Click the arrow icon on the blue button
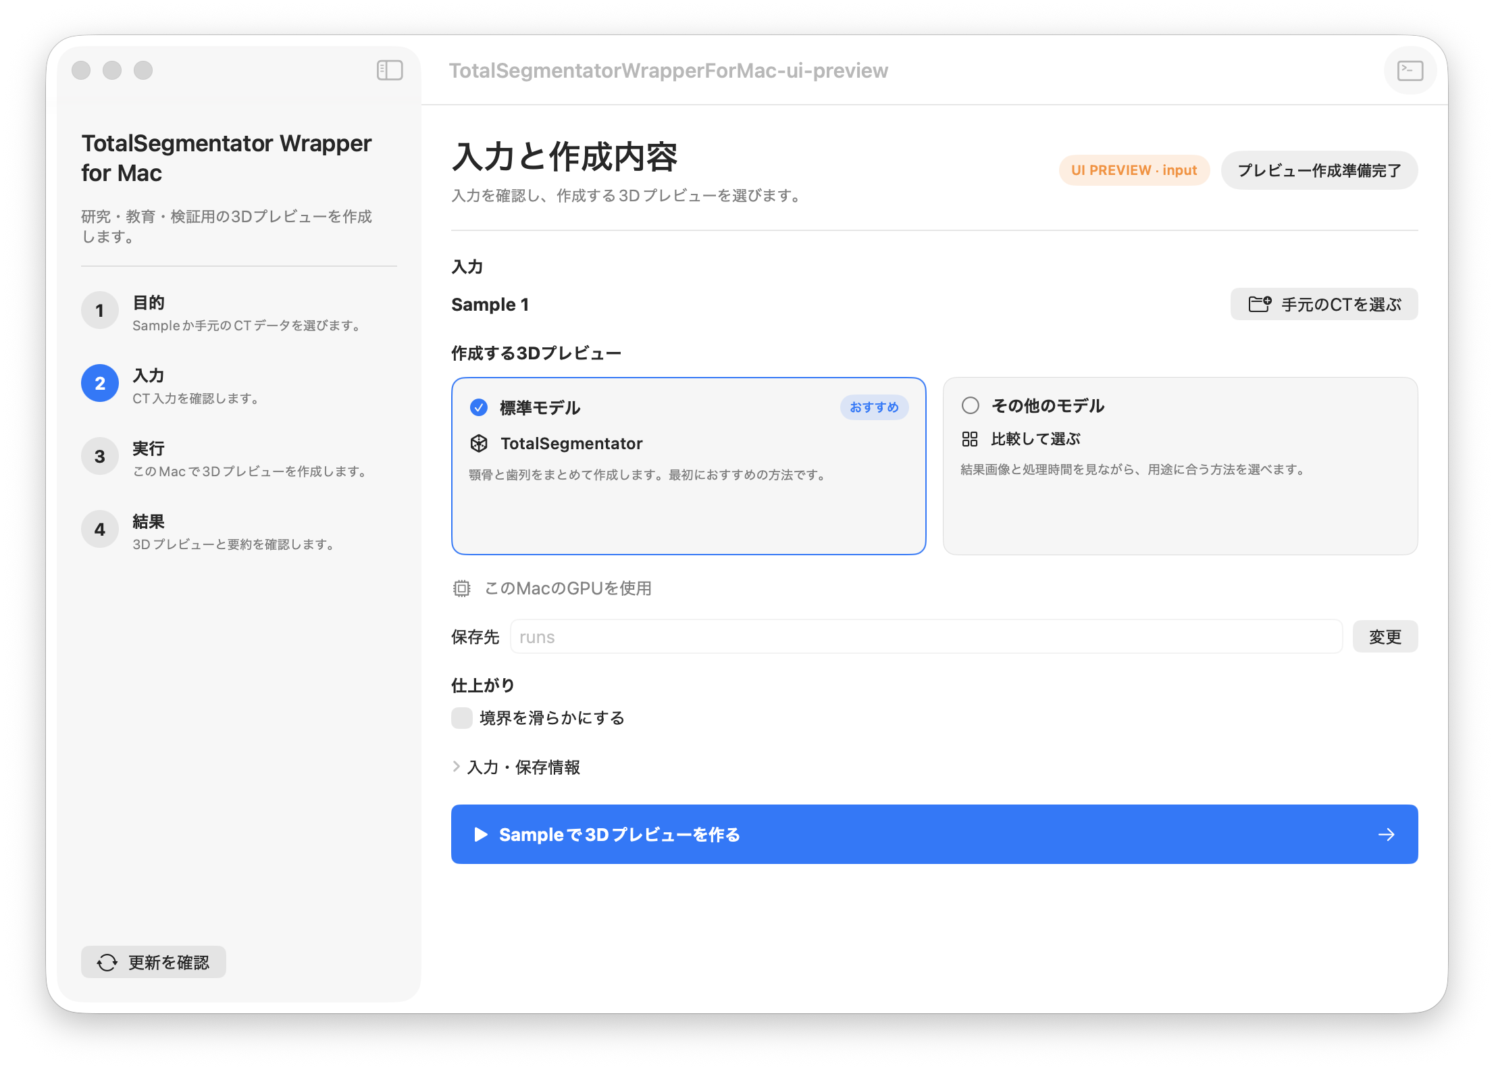The width and height of the screenshot is (1494, 1070). (x=1387, y=834)
